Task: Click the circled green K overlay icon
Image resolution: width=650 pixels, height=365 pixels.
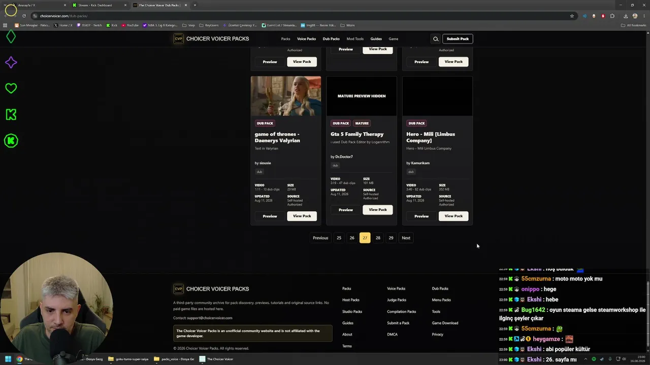Action: (x=11, y=140)
